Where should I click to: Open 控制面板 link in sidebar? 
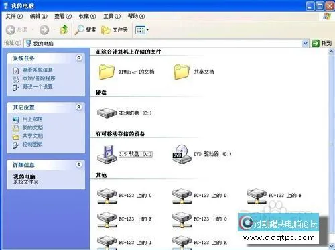pyautogui.click(x=32, y=145)
